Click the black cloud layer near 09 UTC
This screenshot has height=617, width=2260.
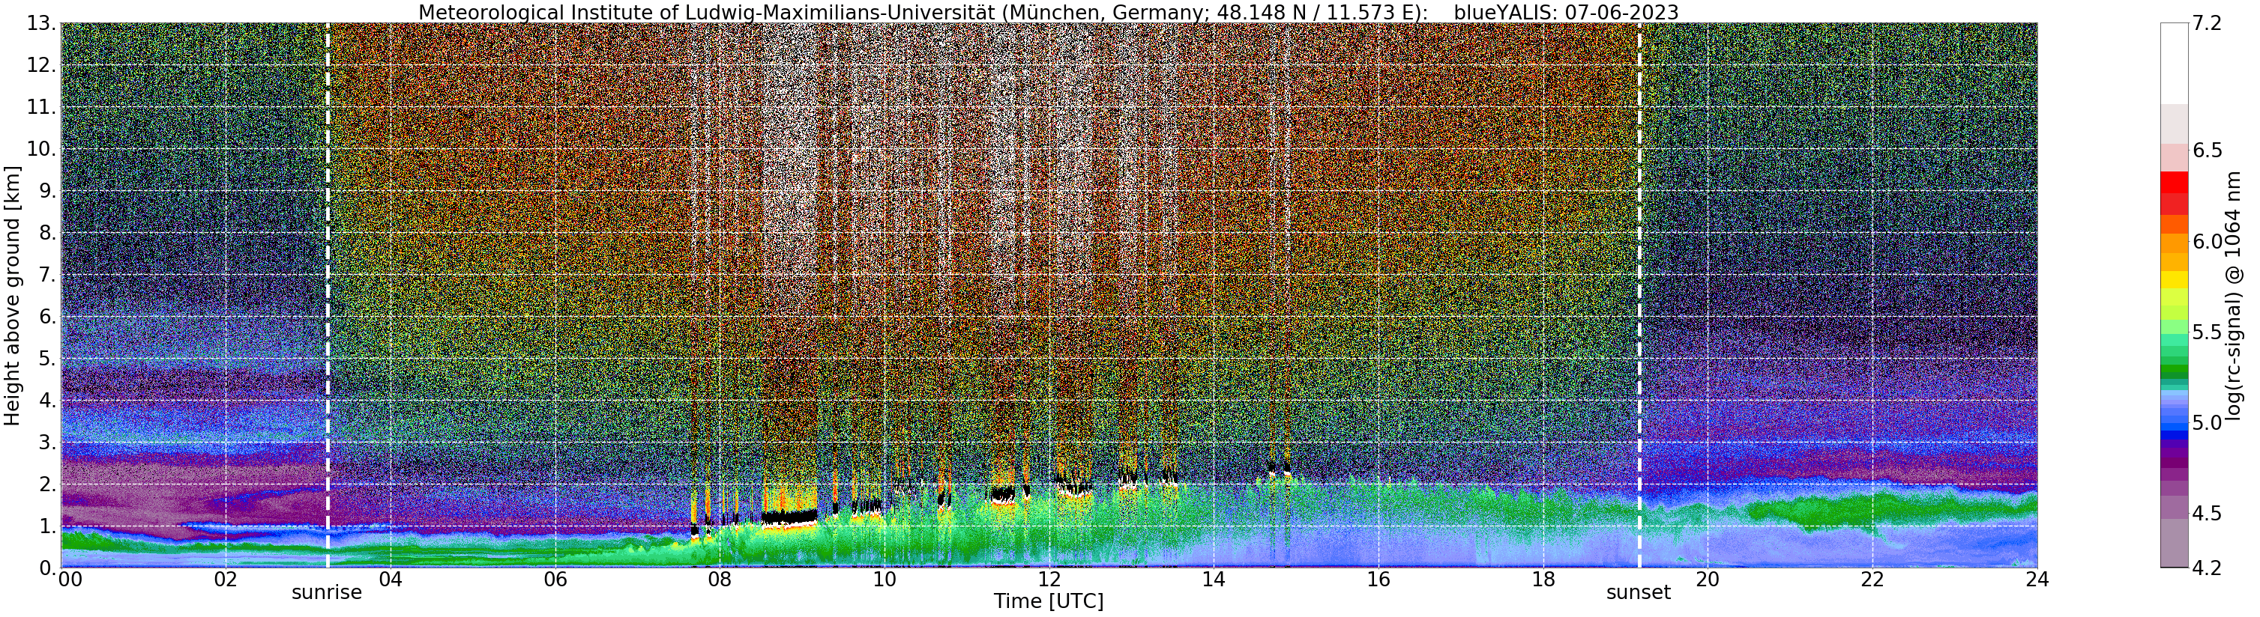[789, 517]
